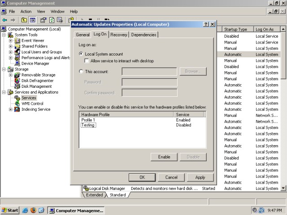
Task: Click the System Tools tree icon
Action: click(x=10, y=35)
